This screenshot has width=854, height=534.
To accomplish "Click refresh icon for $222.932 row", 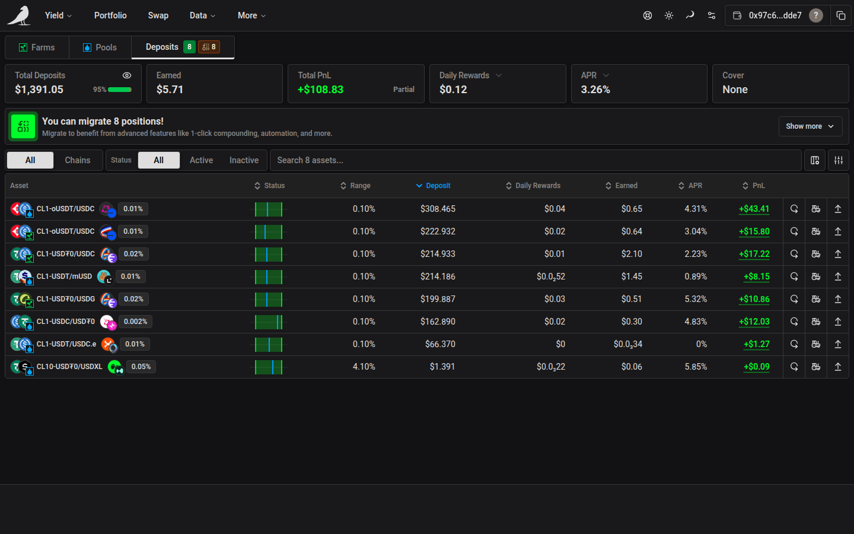I will [x=794, y=231].
